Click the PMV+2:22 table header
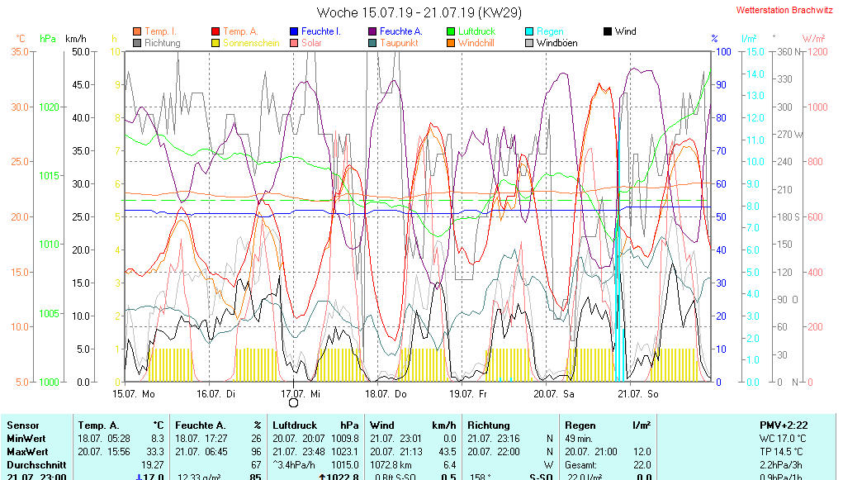 click(x=784, y=425)
